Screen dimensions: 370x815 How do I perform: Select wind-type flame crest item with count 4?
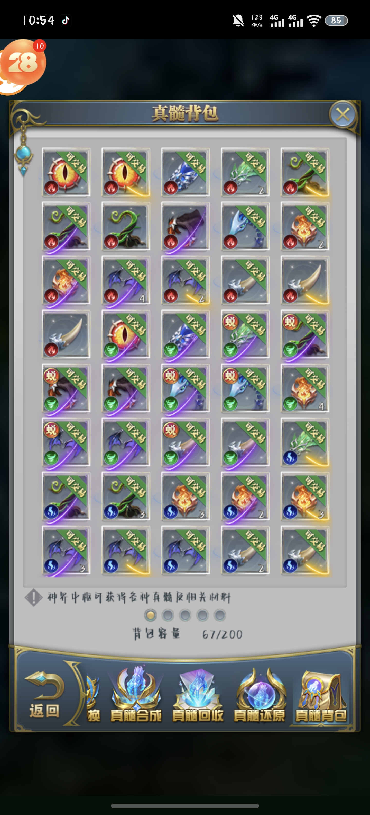tap(305, 388)
